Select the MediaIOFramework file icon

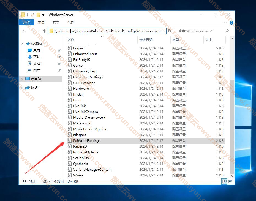[70, 118]
